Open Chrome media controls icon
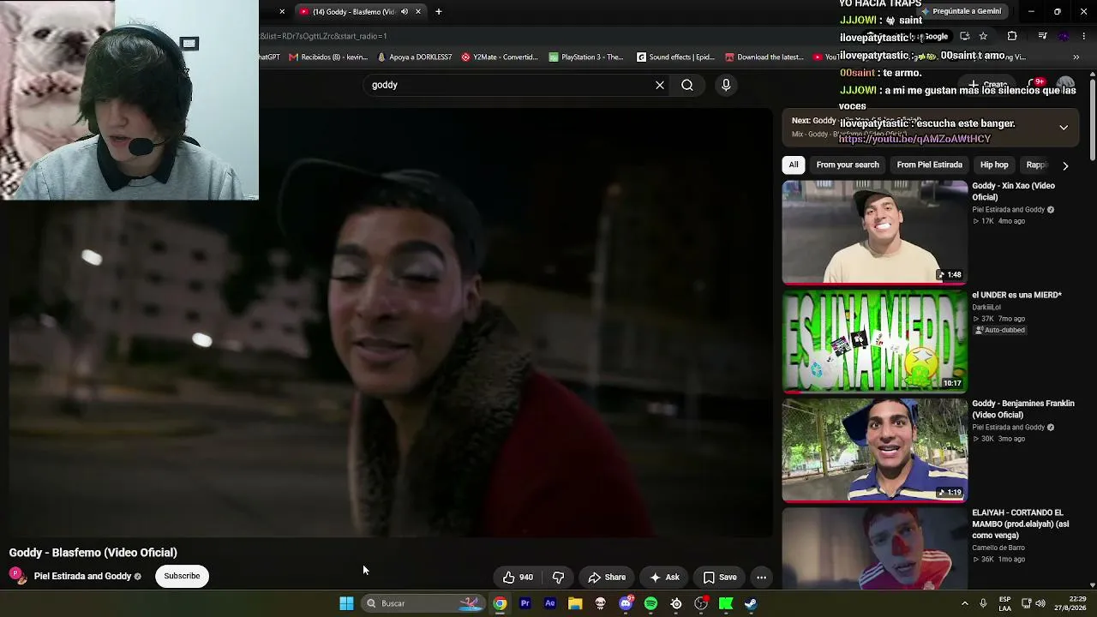1097x617 pixels. point(1042,36)
